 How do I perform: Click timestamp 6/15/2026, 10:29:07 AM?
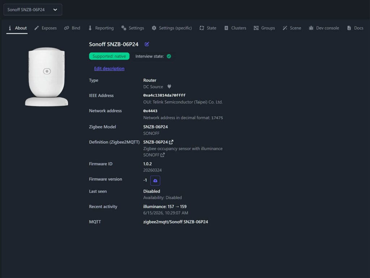165,213
